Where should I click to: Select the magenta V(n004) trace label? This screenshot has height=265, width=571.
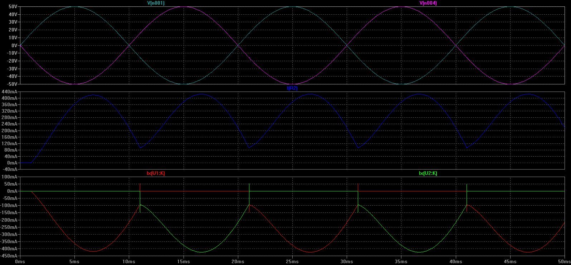[x=428, y=3]
